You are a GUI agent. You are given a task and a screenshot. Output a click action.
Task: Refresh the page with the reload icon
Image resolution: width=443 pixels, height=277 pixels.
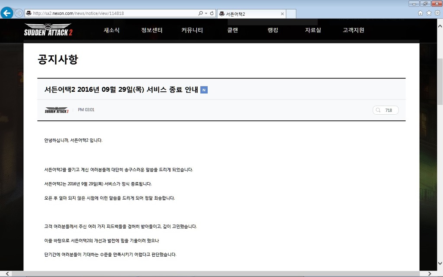pyautogui.click(x=212, y=13)
